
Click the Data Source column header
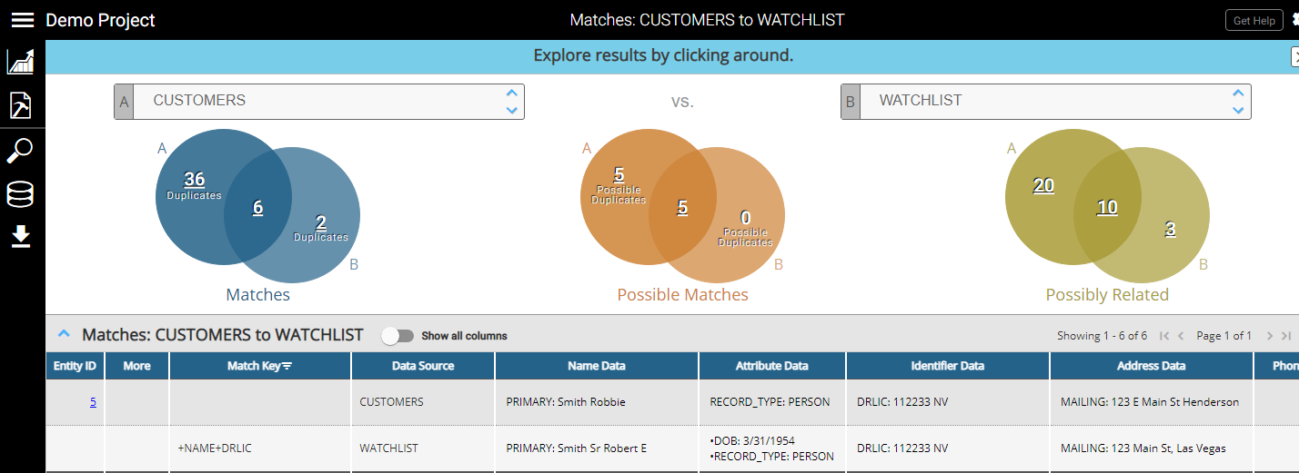(x=423, y=366)
